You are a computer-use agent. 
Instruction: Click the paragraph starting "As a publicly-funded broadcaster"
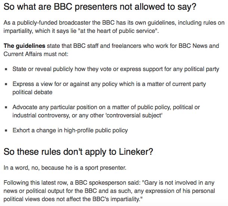[x=114, y=27]
